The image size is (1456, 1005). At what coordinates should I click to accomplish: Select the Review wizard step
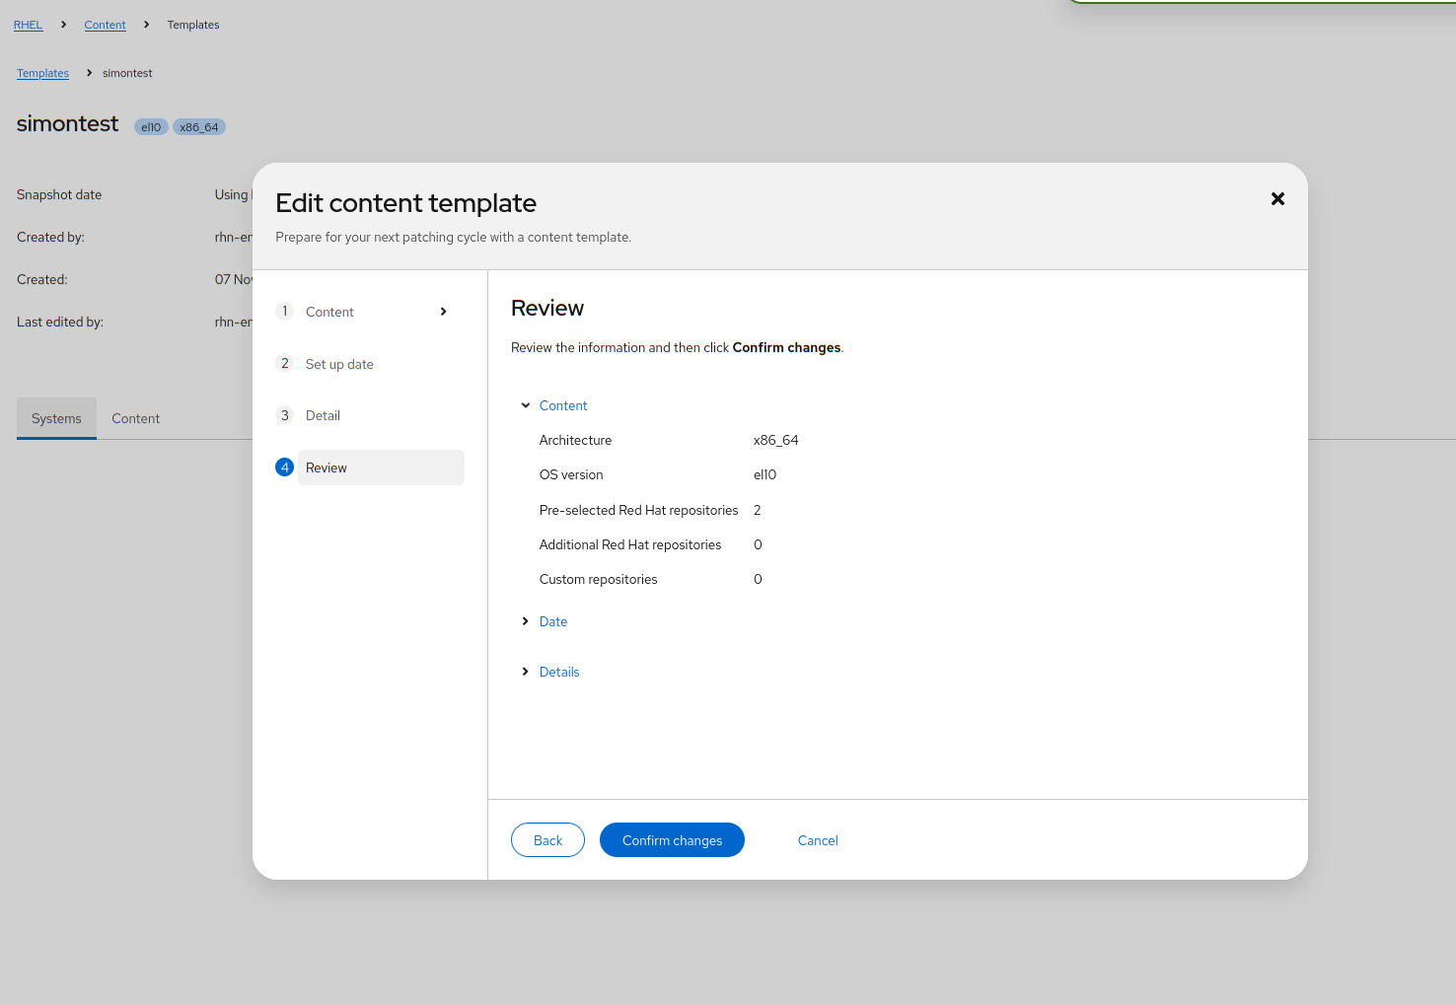[327, 468]
